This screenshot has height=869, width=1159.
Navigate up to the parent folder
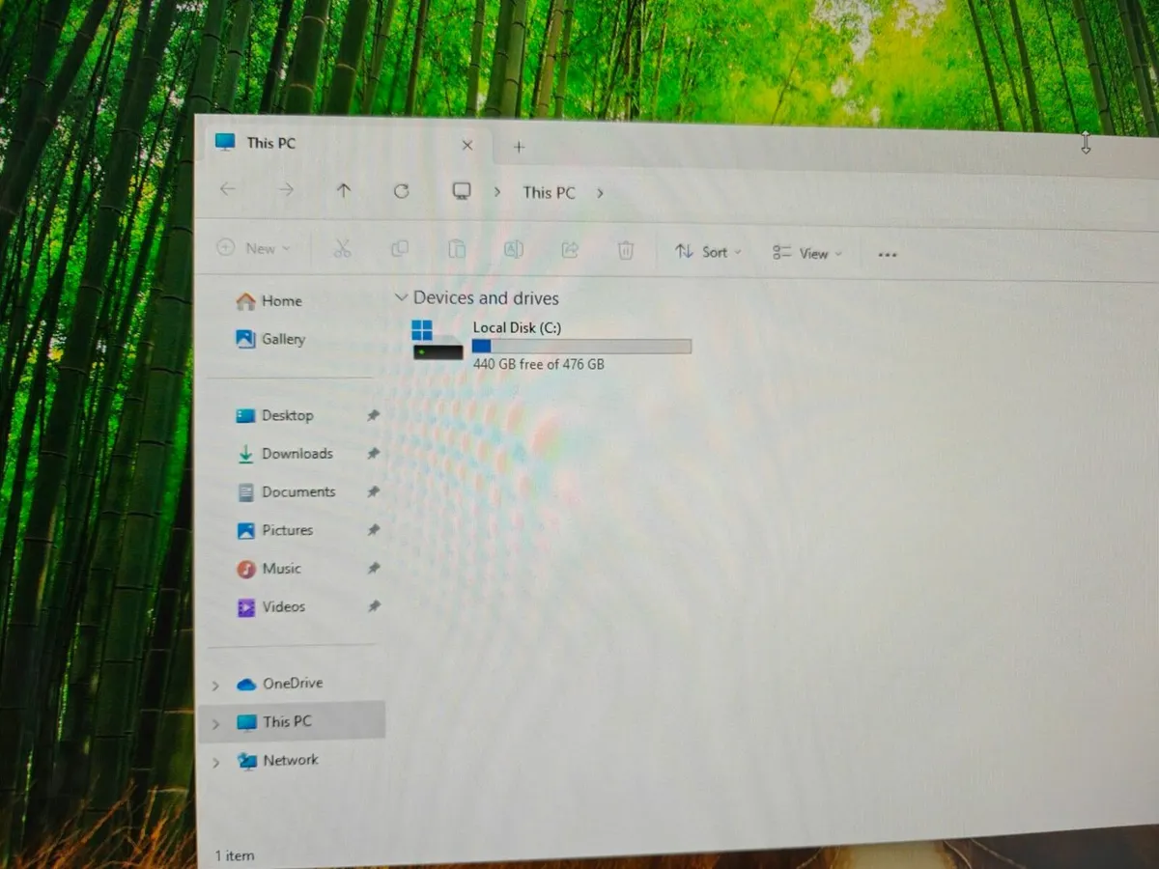[343, 190]
